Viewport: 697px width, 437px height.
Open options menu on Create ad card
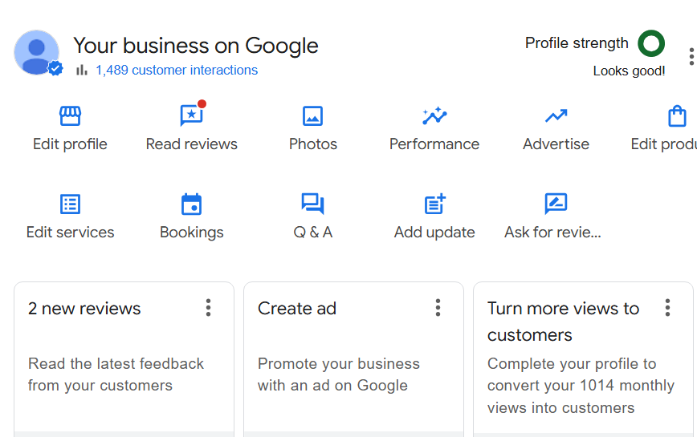pos(438,308)
